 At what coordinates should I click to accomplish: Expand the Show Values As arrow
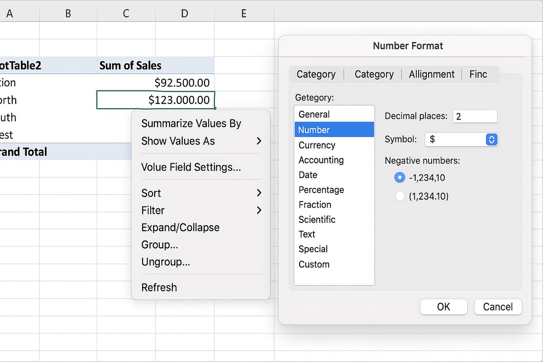click(259, 141)
